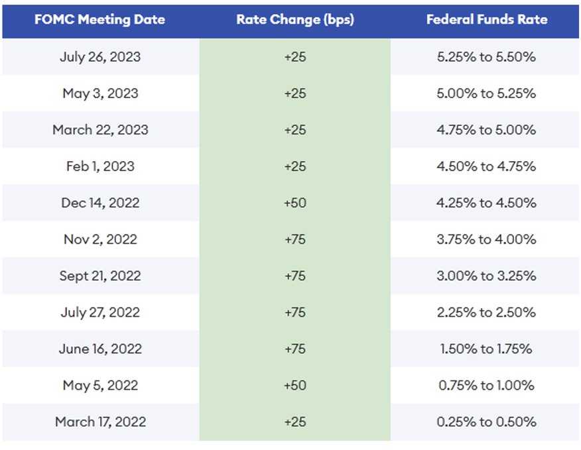Click the Sept 21, 2022 meeting date

pyautogui.click(x=101, y=276)
